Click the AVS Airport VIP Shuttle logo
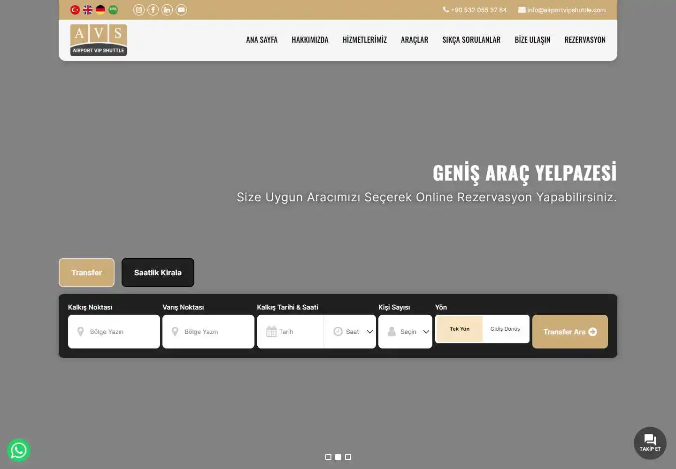Screen dimensions: 676x469 tap(99, 40)
